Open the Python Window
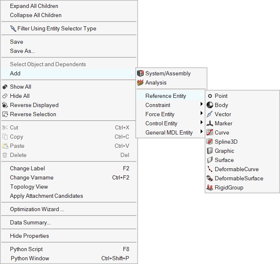 30,259
